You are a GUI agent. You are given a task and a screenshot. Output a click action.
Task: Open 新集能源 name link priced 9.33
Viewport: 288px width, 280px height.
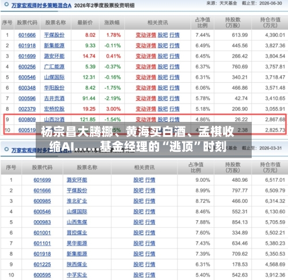(x=54, y=45)
